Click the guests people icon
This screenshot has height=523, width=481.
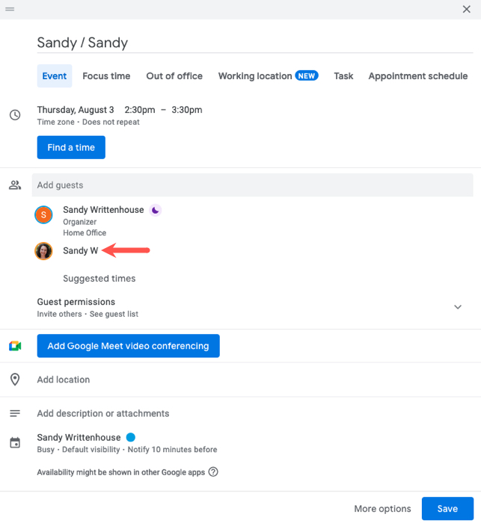click(15, 185)
